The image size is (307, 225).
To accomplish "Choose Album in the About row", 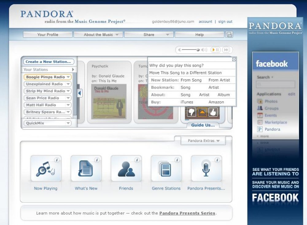I will (x=223, y=95).
